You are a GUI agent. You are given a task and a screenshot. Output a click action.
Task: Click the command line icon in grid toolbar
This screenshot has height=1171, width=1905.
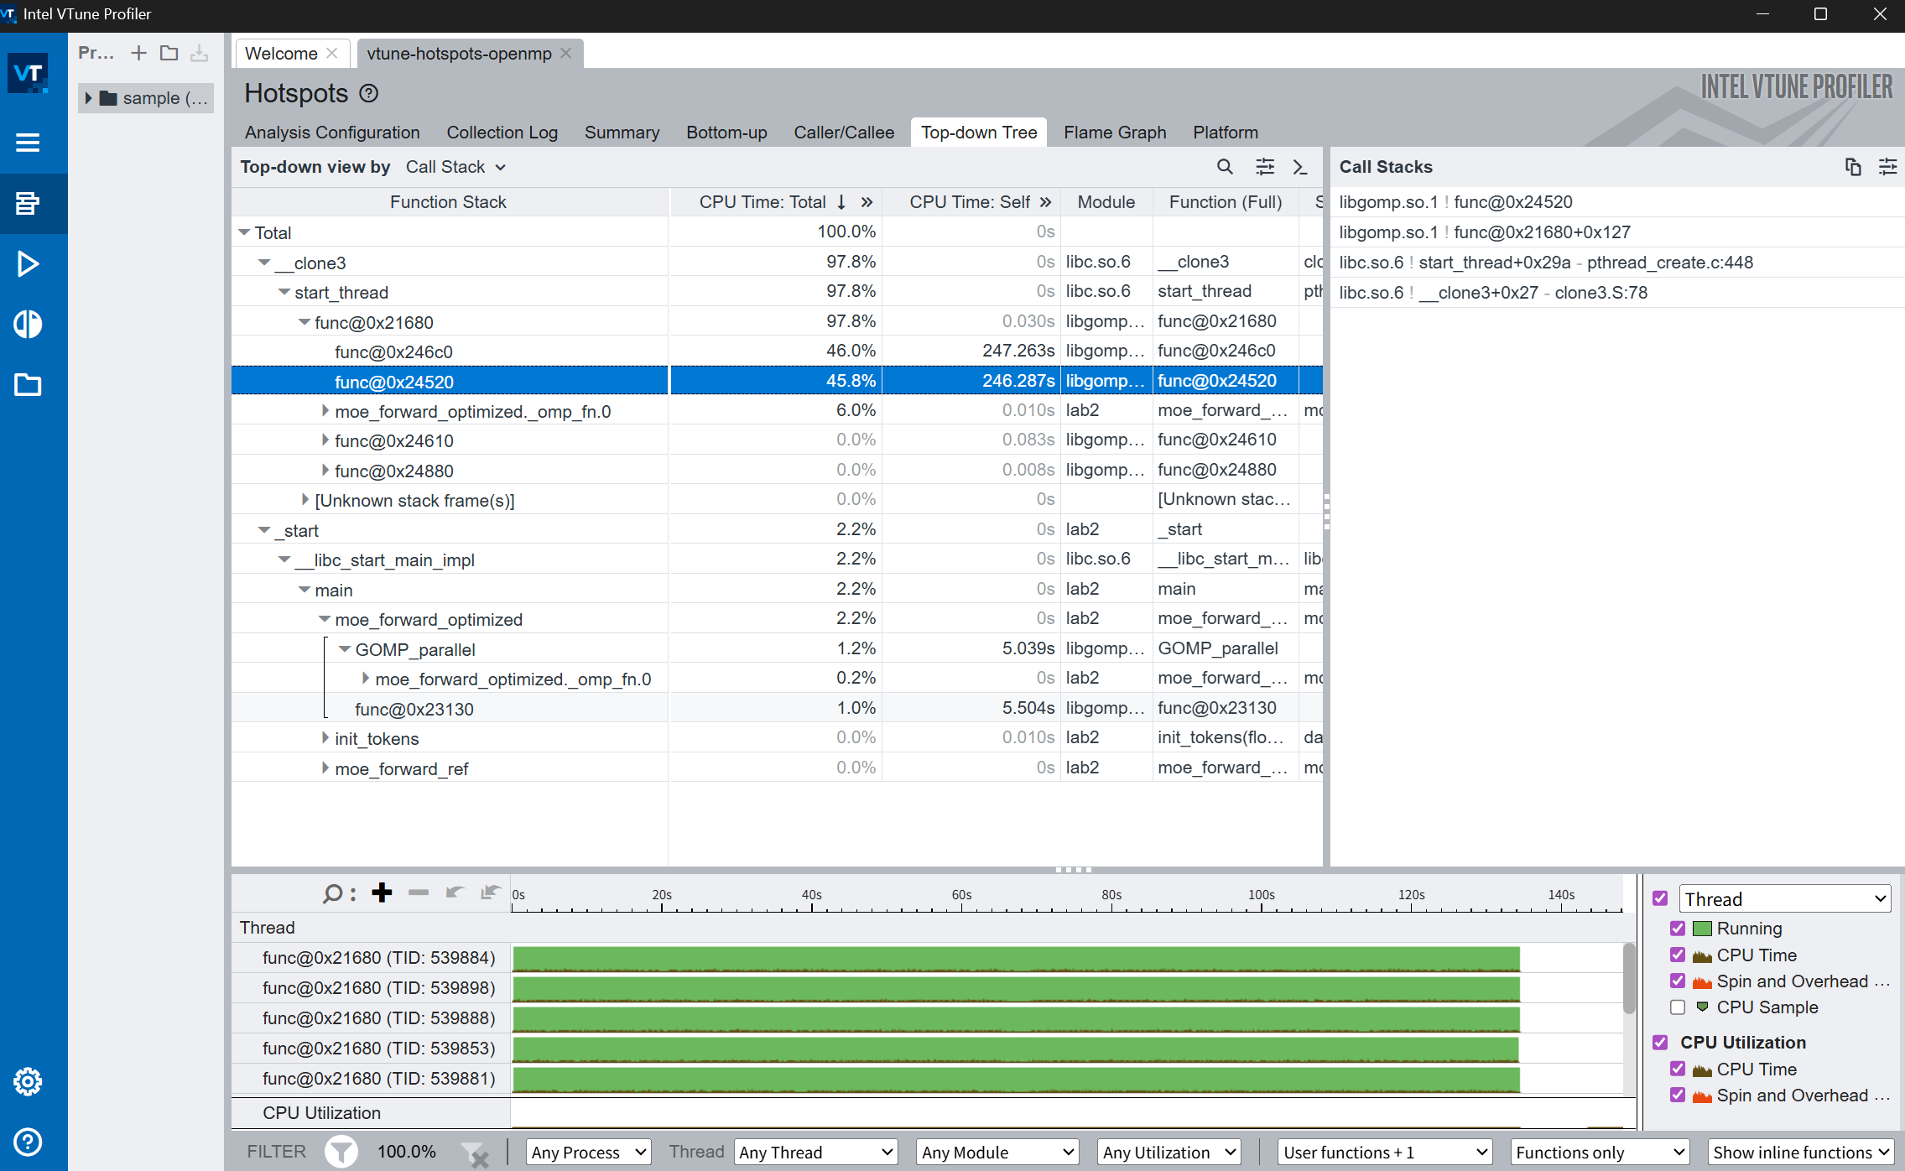click(x=1300, y=167)
